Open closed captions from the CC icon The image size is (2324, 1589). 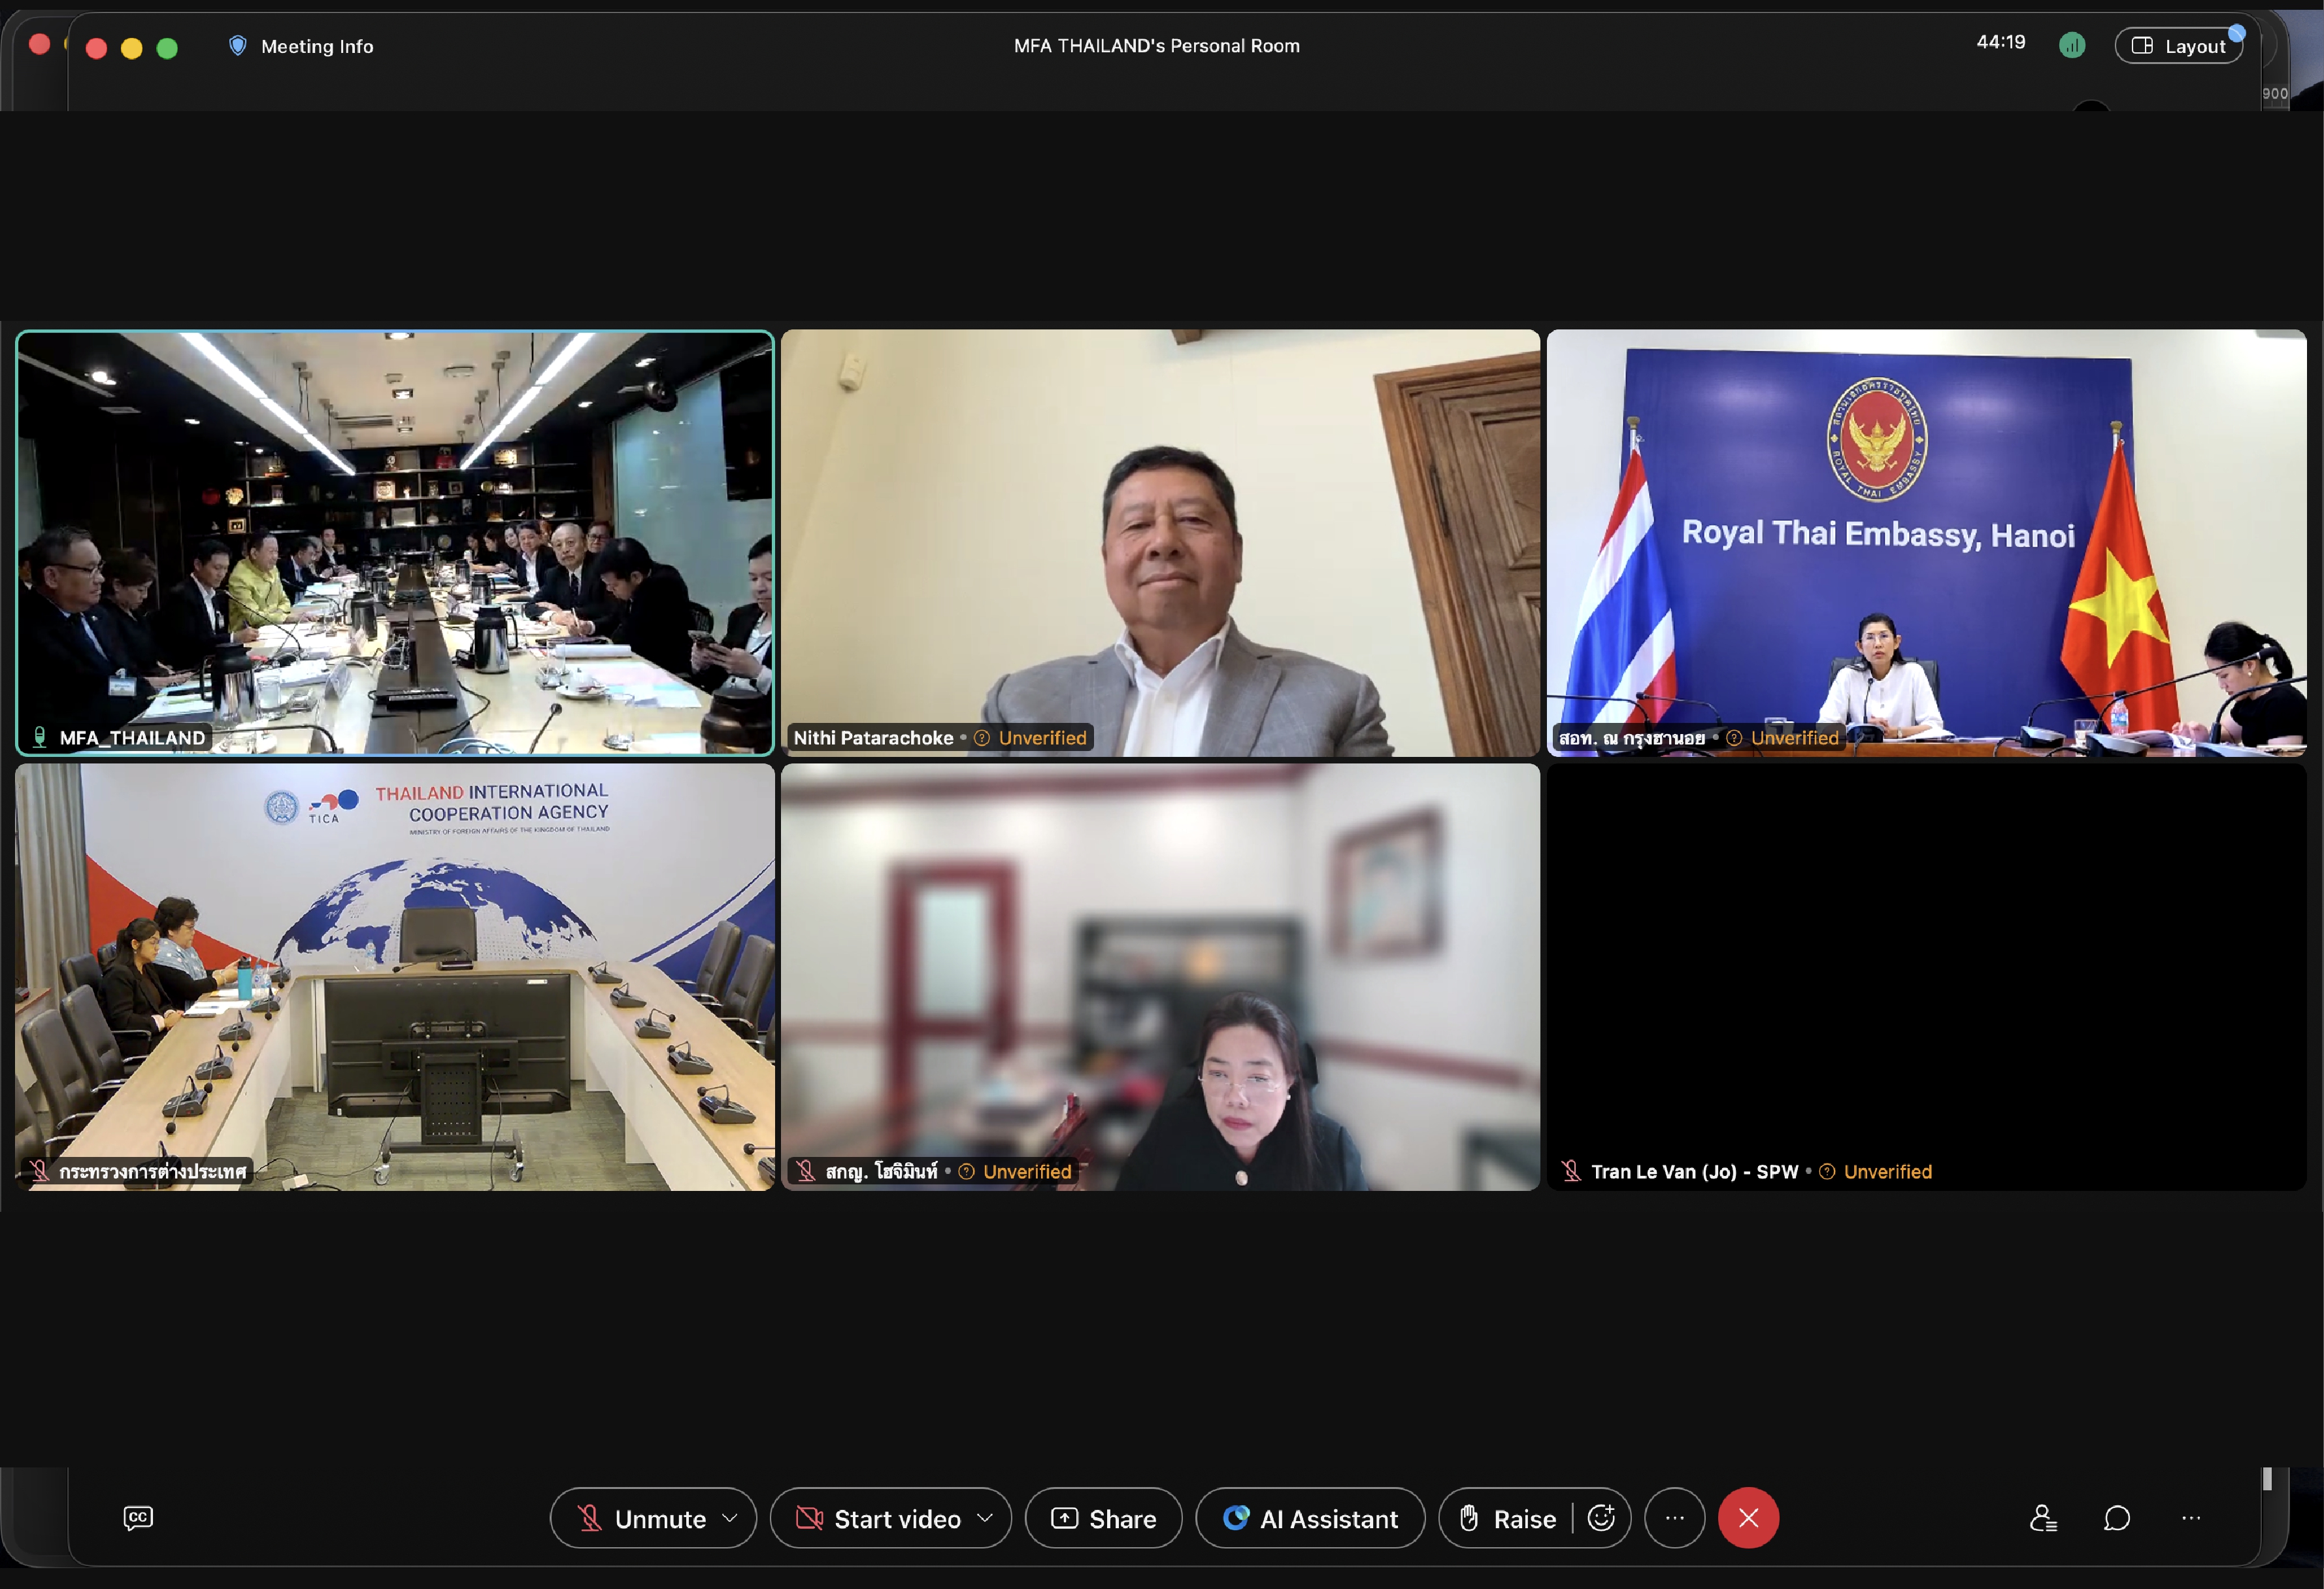[138, 1517]
